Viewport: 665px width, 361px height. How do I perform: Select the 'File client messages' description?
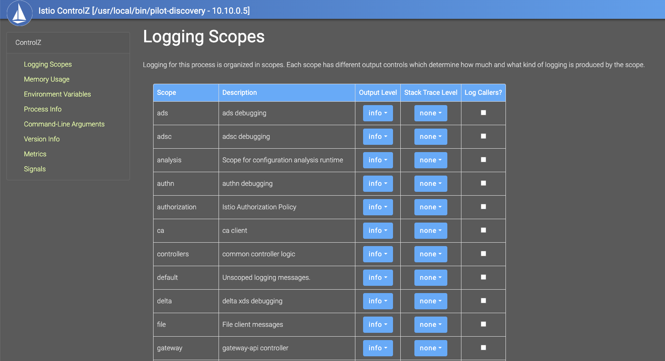[x=253, y=325]
